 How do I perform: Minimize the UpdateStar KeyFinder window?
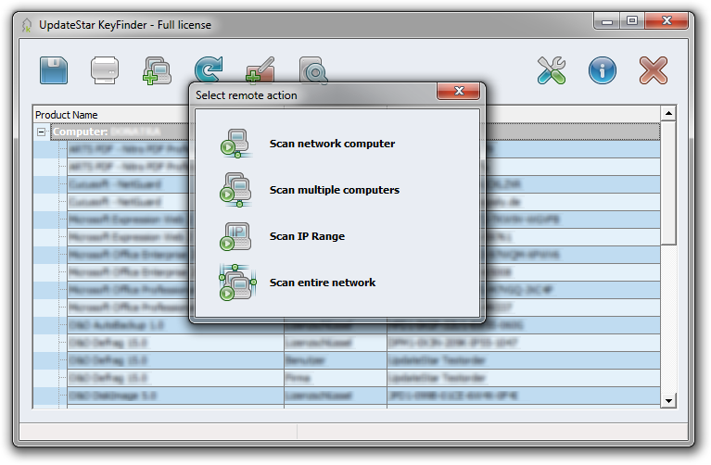coord(607,21)
